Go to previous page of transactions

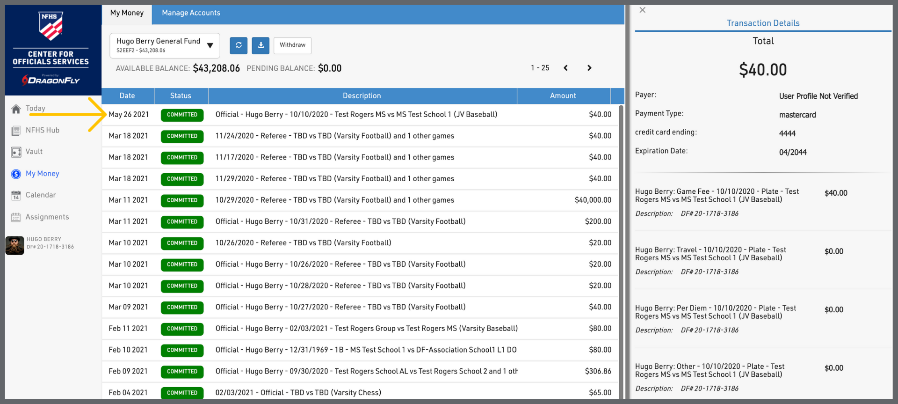click(566, 68)
